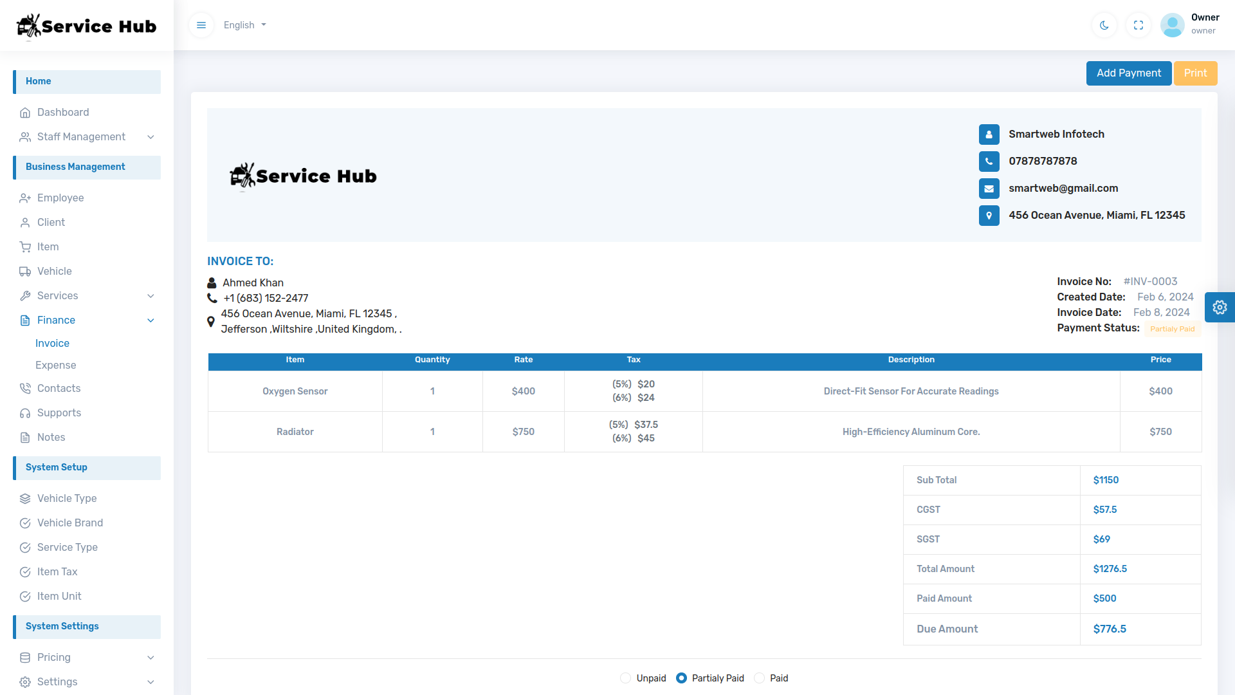
Task: Click the Item Tax check icon
Action: tap(25, 572)
